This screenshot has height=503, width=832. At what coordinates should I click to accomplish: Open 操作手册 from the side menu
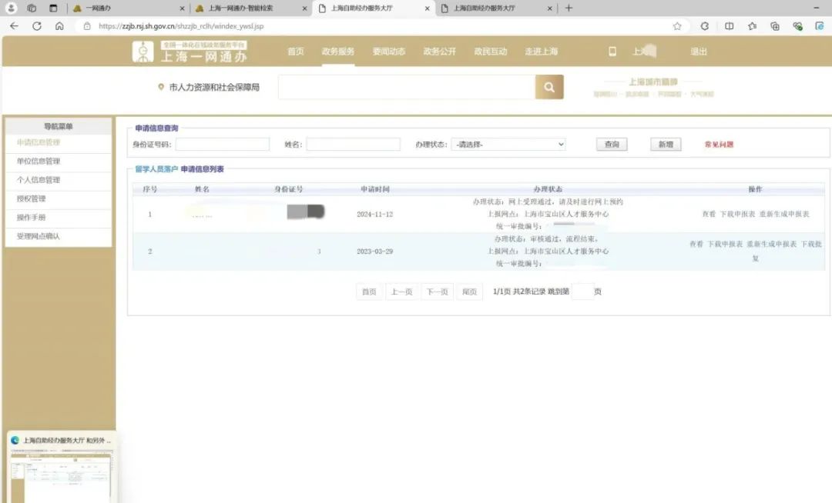pyautogui.click(x=32, y=218)
